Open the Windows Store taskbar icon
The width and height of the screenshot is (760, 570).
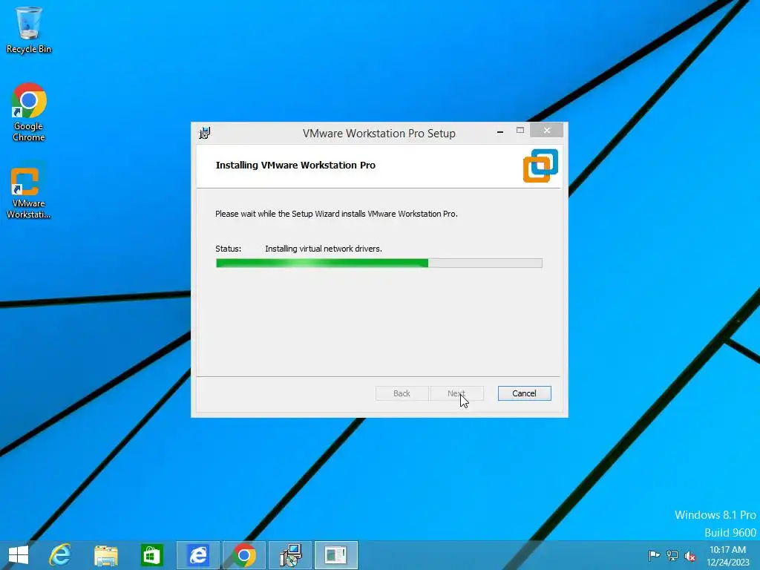pyautogui.click(x=151, y=555)
